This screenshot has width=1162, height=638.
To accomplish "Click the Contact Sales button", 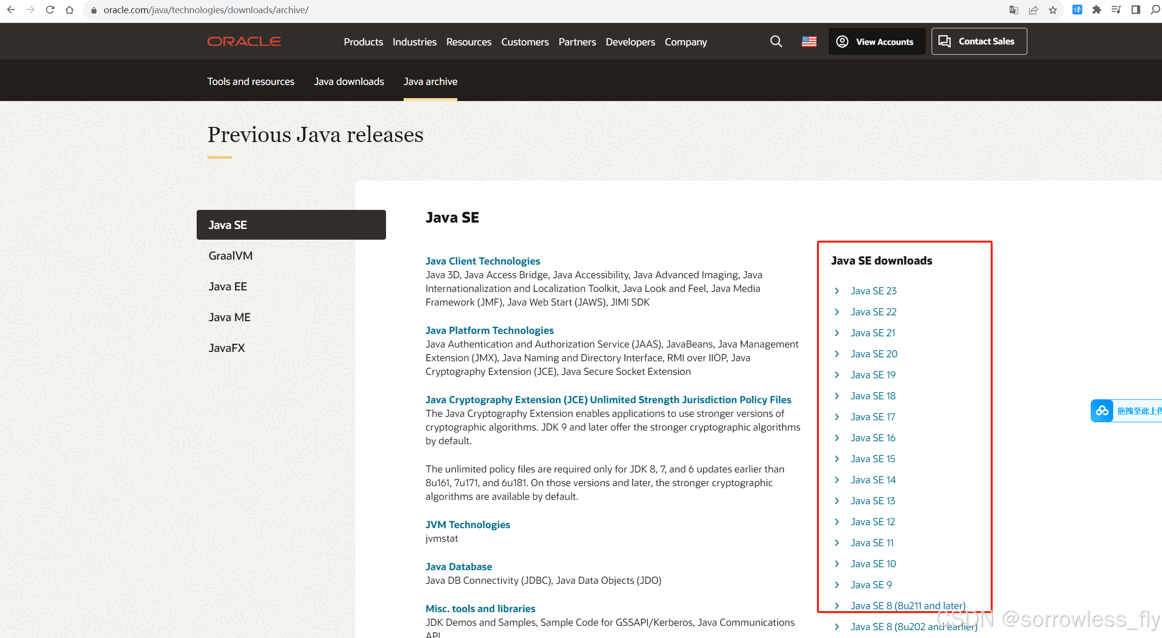I will tap(979, 41).
